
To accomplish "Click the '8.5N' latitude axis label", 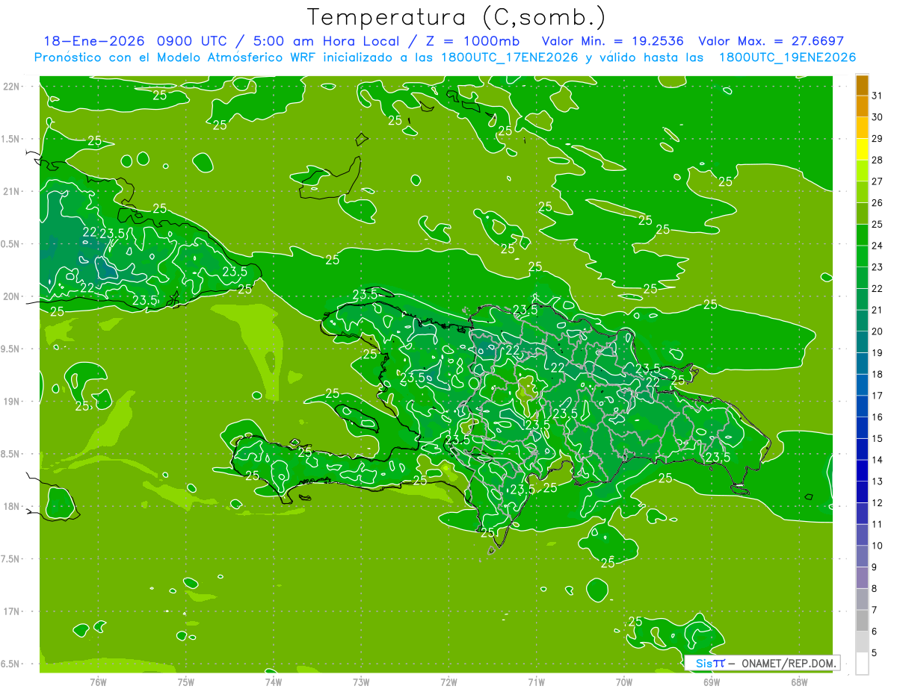I will pos(11,454).
